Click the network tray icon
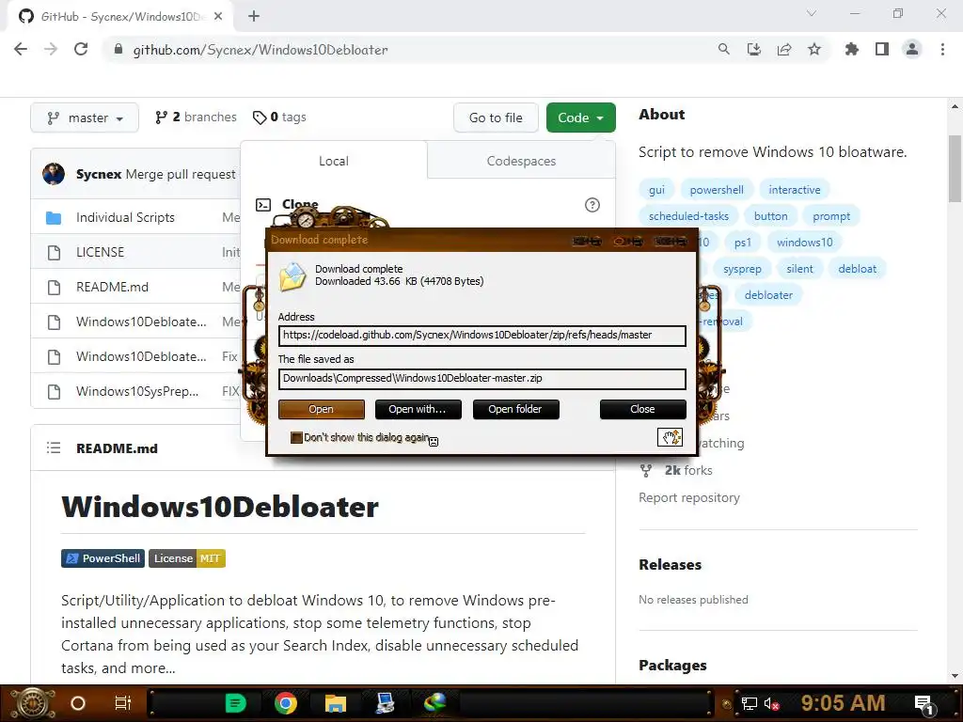The image size is (963, 722). [x=750, y=703]
